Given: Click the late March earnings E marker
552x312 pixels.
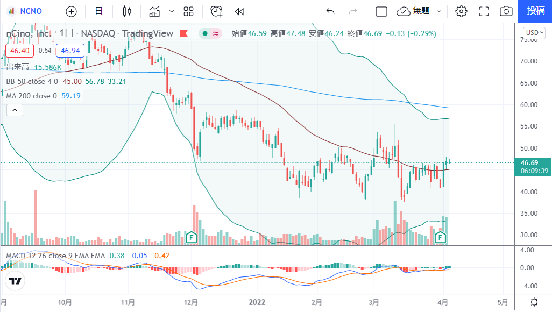Looking at the screenshot, I should click(x=440, y=238).
